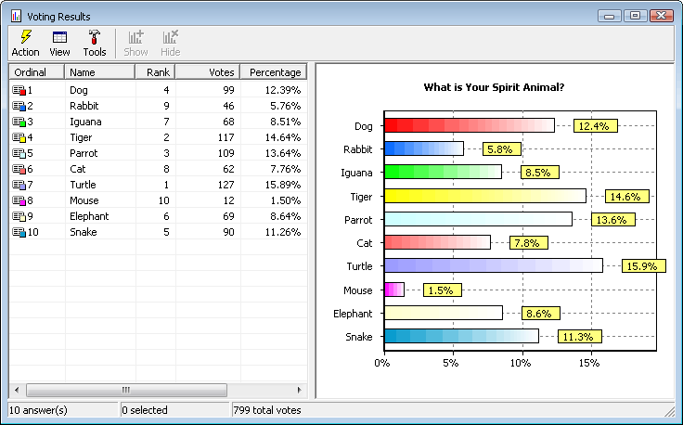Sort list by Percentage column header
This screenshot has width=683, height=425.
(273, 72)
